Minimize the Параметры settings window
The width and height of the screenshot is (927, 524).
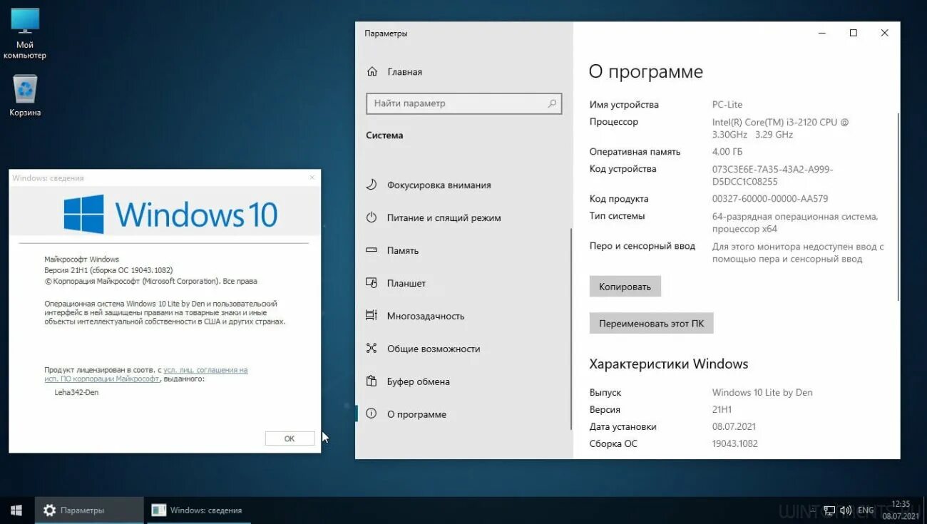(822, 33)
